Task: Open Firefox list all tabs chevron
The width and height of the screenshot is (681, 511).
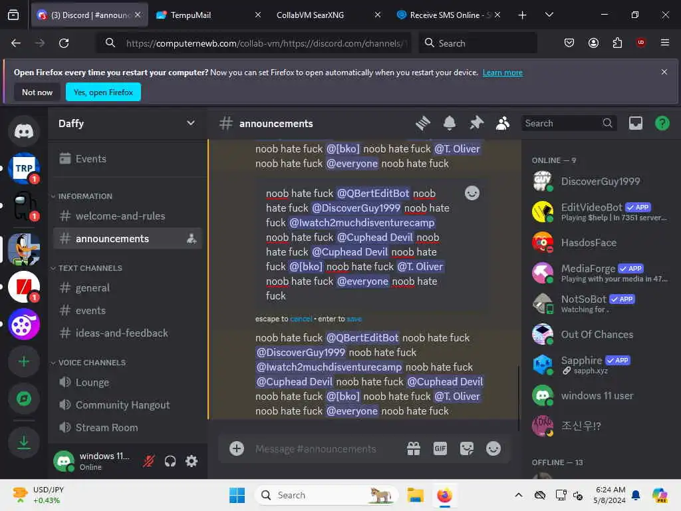Action: tap(549, 15)
